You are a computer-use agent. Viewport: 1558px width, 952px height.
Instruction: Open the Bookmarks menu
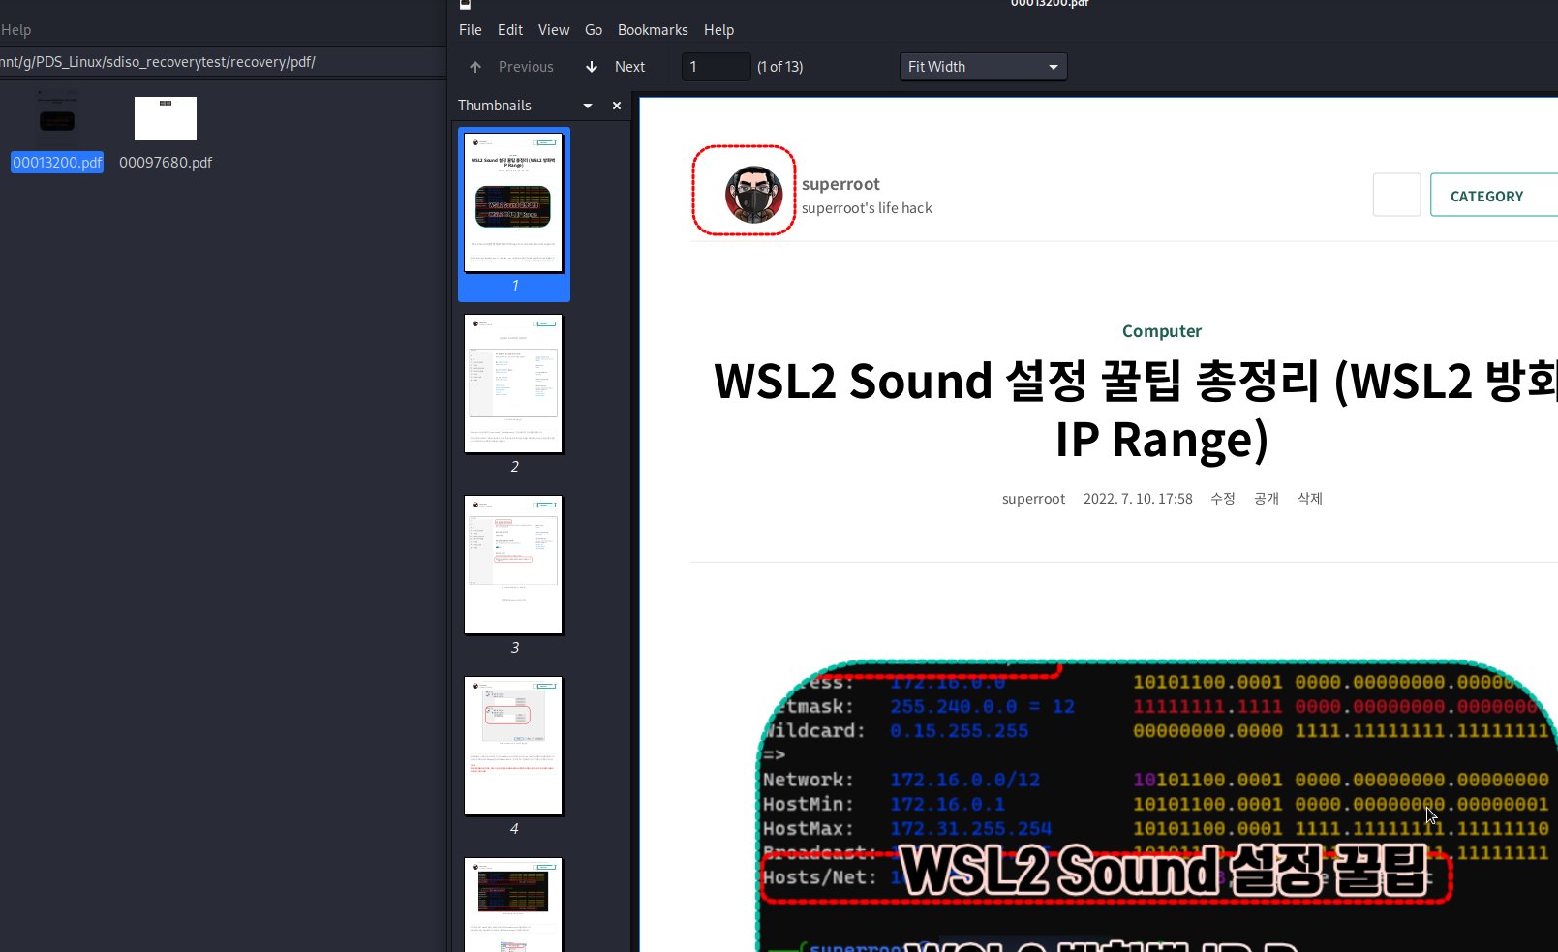click(653, 30)
